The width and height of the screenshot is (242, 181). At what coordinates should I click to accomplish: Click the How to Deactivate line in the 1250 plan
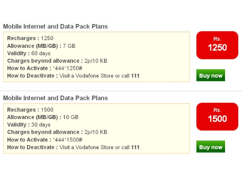click(73, 76)
